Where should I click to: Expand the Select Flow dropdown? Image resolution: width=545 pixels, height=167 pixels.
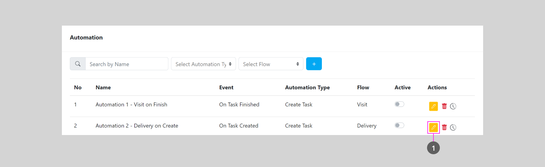(x=271, y=64)
